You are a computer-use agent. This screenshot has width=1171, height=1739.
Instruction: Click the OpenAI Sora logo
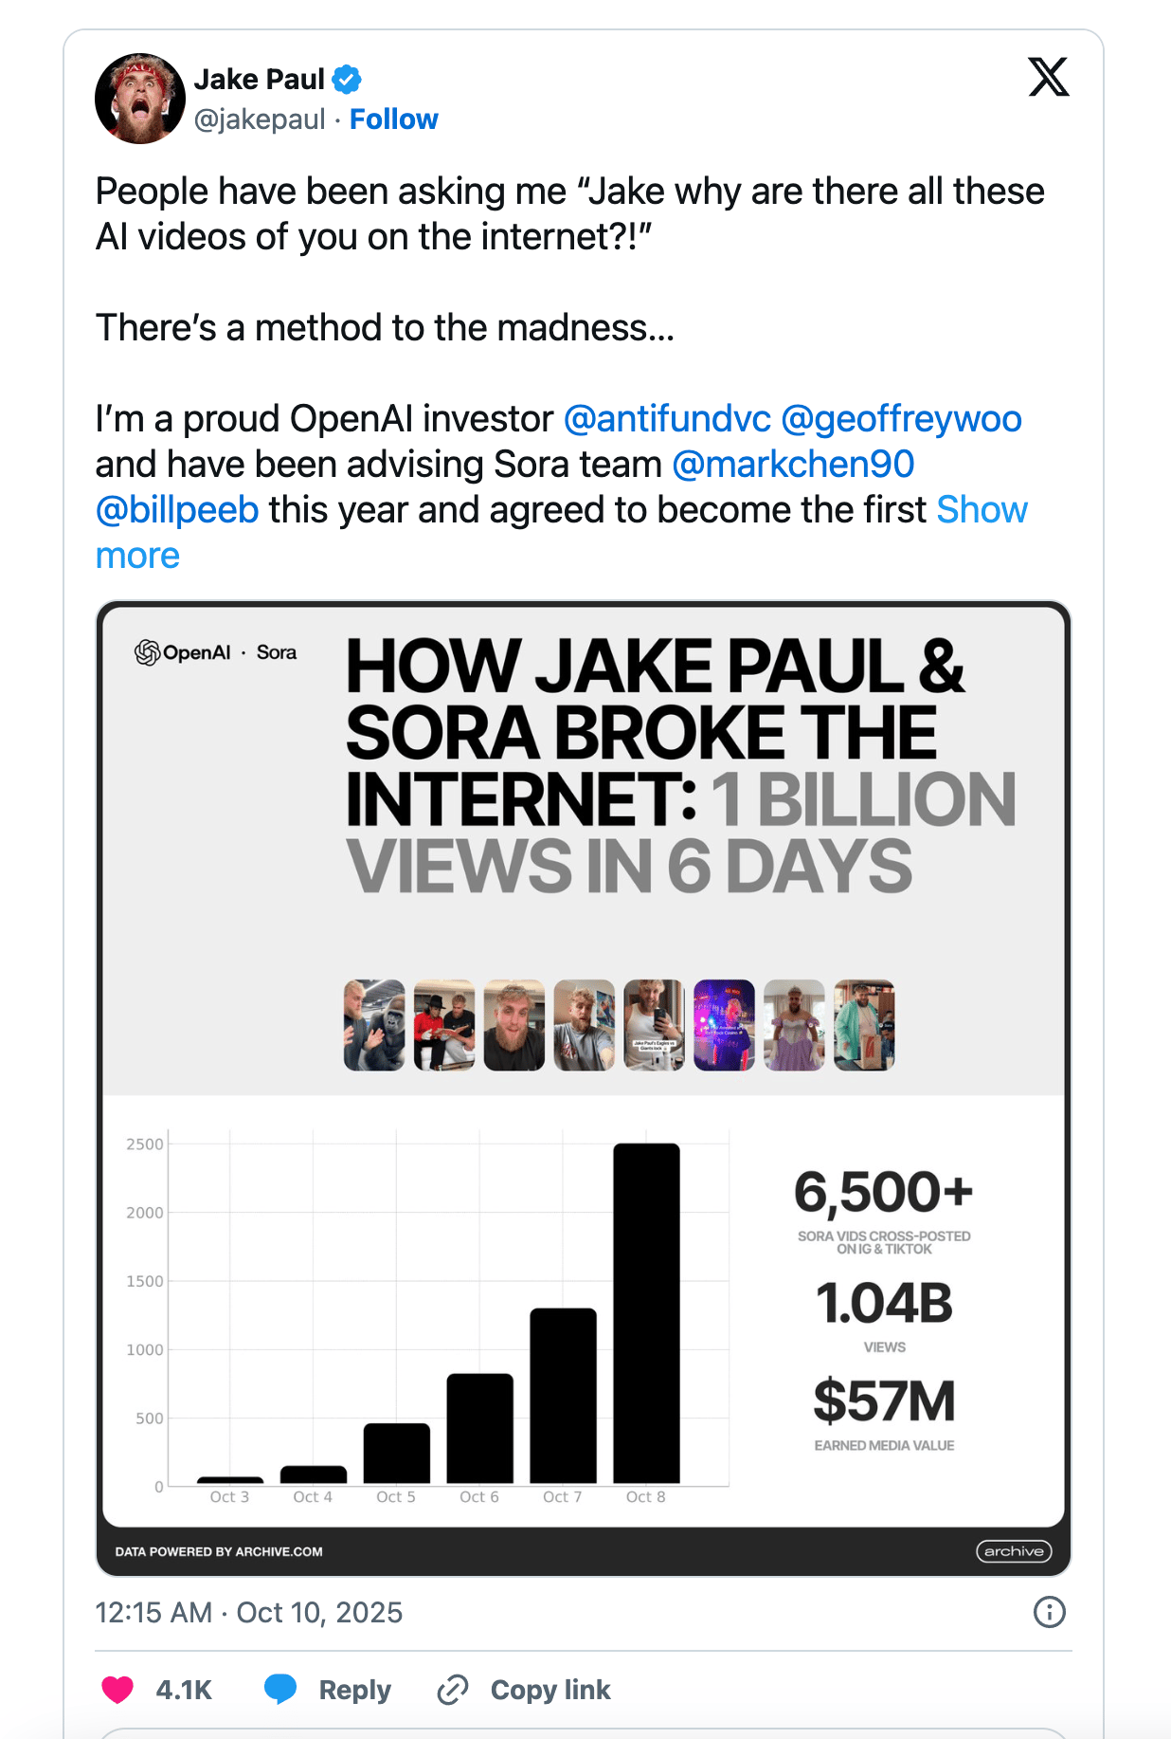tap(216, 652)
